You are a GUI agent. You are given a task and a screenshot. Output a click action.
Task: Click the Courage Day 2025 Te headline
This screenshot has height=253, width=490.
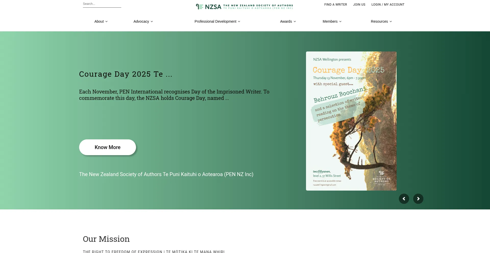pyautogui.click(x=126, y=74)
